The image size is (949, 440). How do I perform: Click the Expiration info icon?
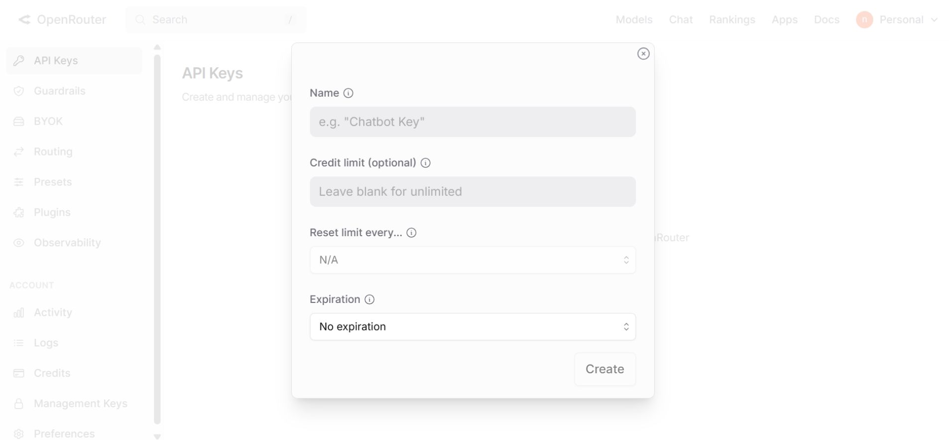point(369,299)
